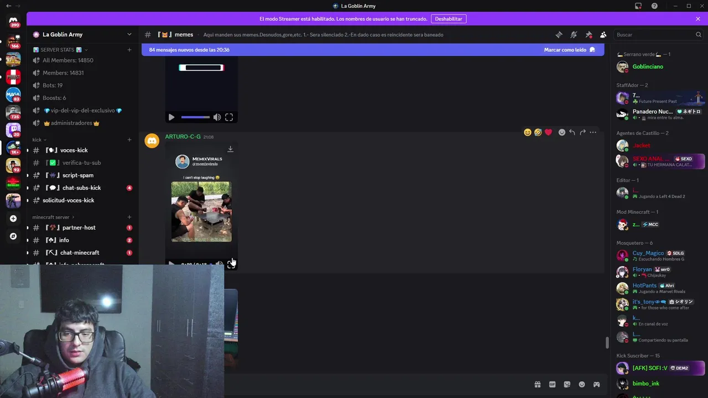The width and height of the screenshot is (708, 398).
Task: Dismiss the Streamer mode banner
Action: pyautogui.click(x=698, y=19)
